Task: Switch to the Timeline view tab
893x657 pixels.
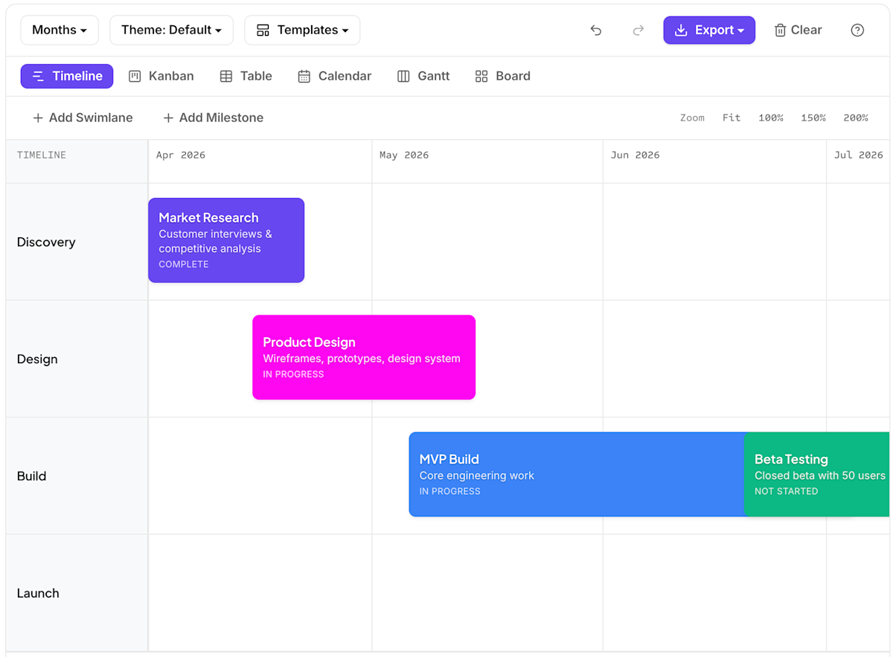Action: [67, 76]
